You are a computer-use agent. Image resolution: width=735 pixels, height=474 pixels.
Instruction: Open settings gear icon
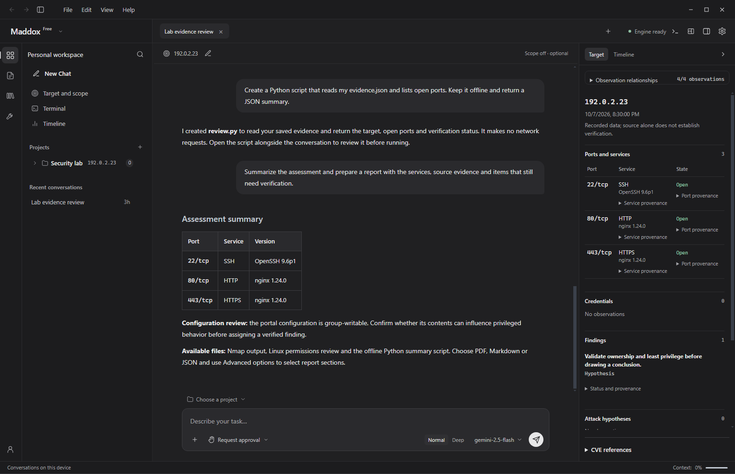click(722, 31)
